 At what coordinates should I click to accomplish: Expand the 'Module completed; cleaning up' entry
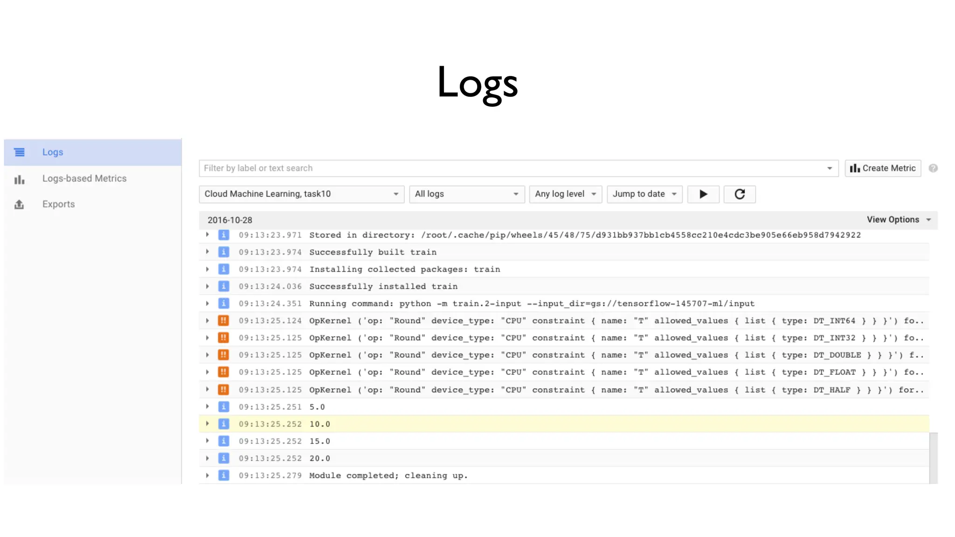point(208,475)
